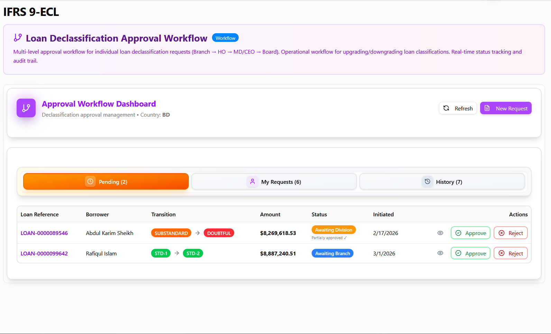Viewport: 551px width, 334px height.
Task: View details eye icon for LOAN-0000099642
Action: click(x=440, y=253)
